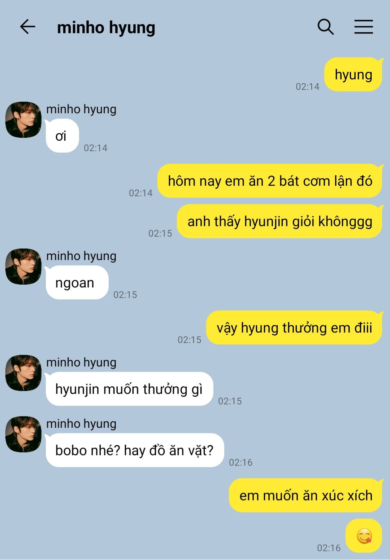Open chat search with magnifier icon
The width and height of the screenshot is (390, 559).
(x=325, y=27)
